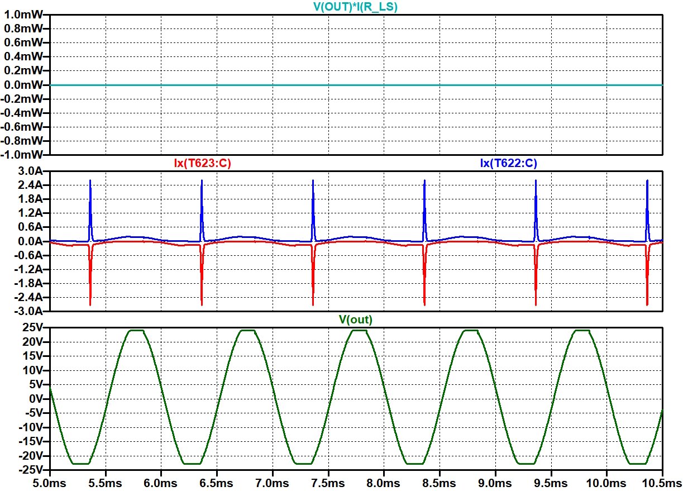683x491 pixels.
Task: Click the 7.5ms time axis label
Action: (x=328, y=482)
